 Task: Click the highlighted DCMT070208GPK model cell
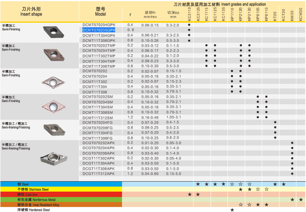pyautogui.click(x=99, y=30)
